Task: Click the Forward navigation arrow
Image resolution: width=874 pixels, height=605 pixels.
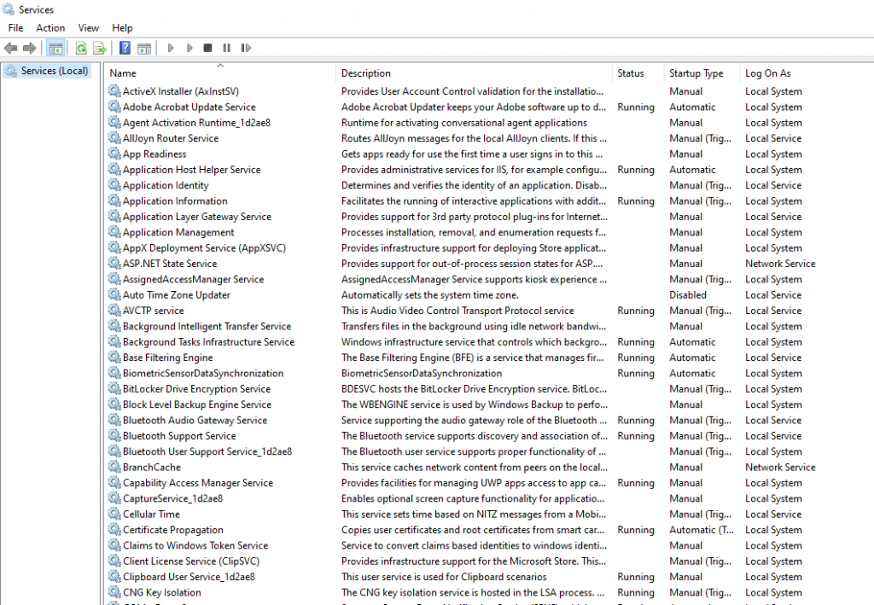Action: click(29, 48)
